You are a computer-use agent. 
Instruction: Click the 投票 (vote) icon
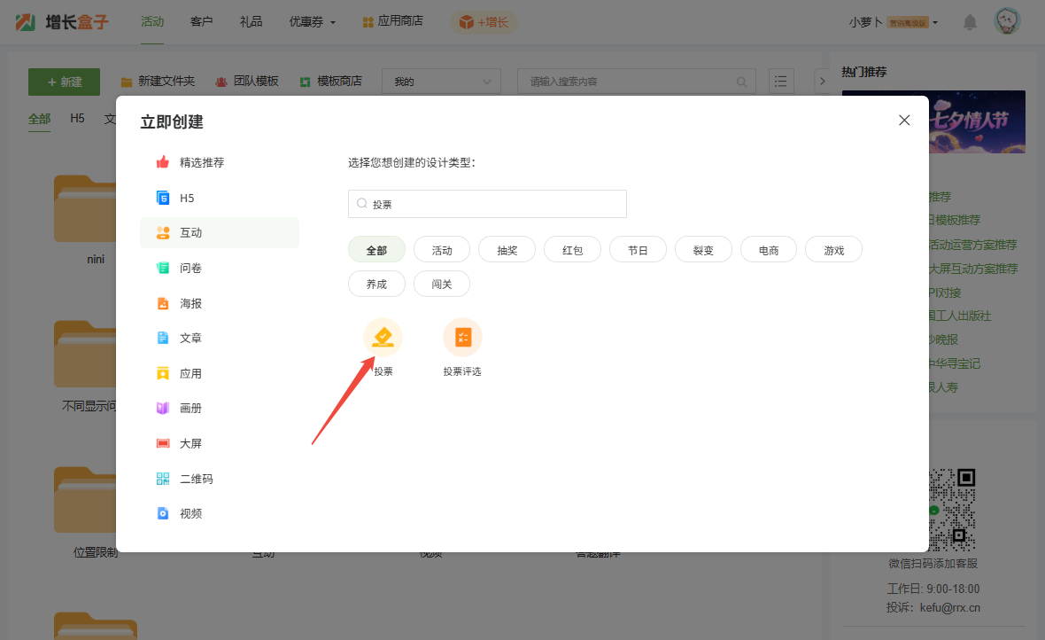383,338
